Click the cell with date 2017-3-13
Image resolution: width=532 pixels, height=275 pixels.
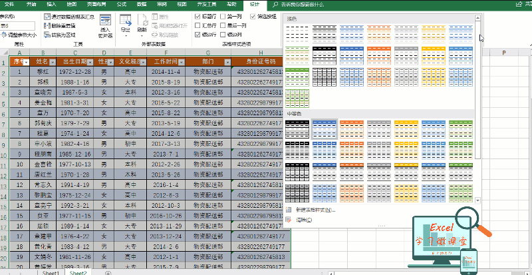pos(166,144)
